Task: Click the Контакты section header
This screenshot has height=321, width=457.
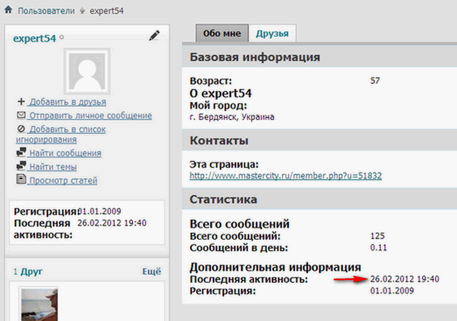Action: (319, 141)
